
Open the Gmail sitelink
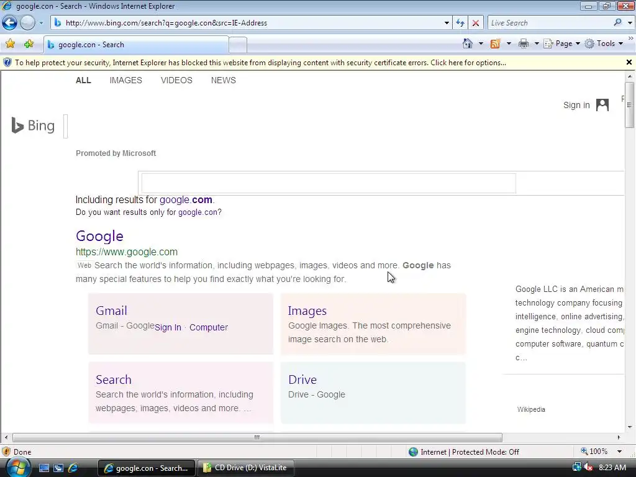point(111,311)
